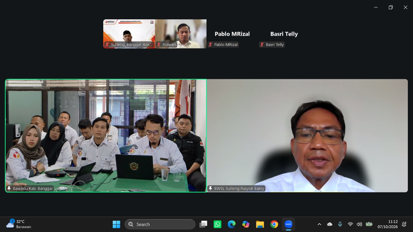Open the volume speaker tray icon
The width and height of the screenshot is (413, 232).
pyautogui.click(x=359, y=224)
